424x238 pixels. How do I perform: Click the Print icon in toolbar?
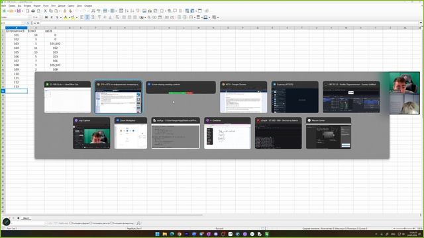(x=33, y=11)
